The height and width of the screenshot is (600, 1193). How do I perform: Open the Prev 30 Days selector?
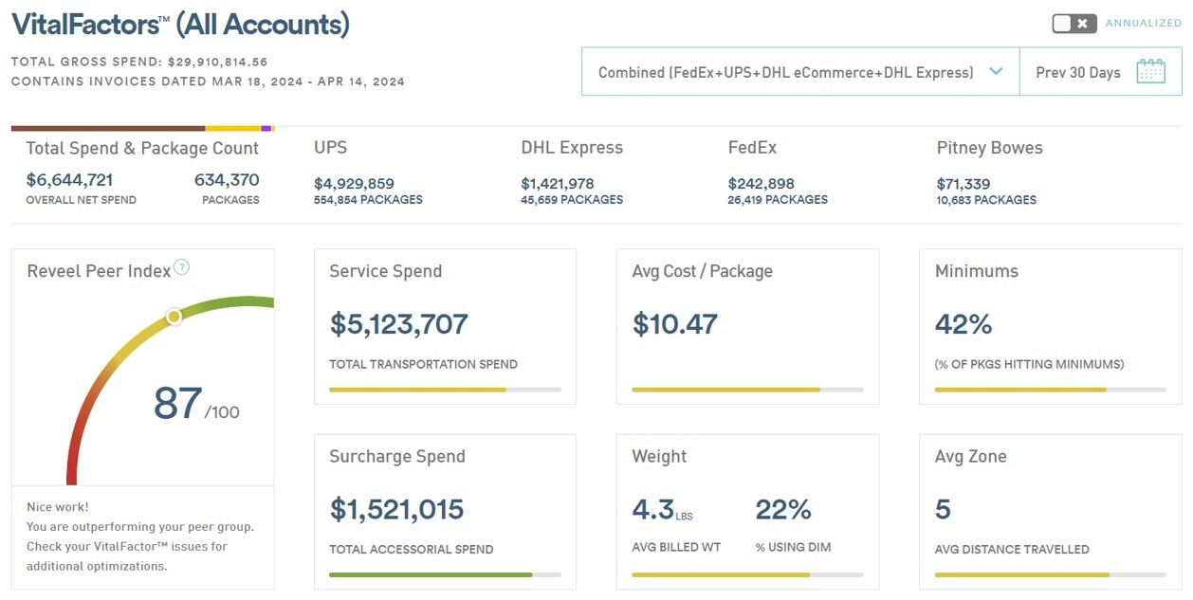point(1078,72)
